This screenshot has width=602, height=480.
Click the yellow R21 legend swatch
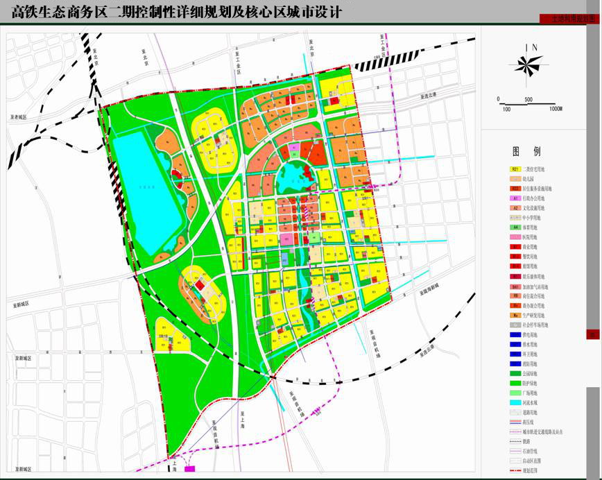click(516, 169)
